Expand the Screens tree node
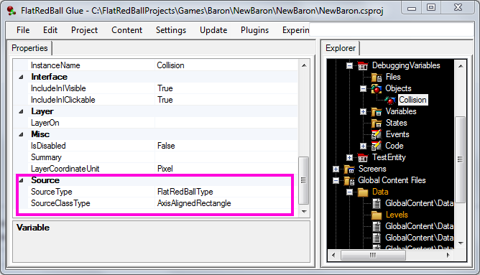 tap(336, 169)
